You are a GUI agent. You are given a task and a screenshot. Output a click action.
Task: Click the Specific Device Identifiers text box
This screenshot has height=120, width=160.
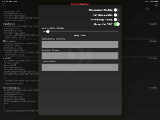pos(80,44)
